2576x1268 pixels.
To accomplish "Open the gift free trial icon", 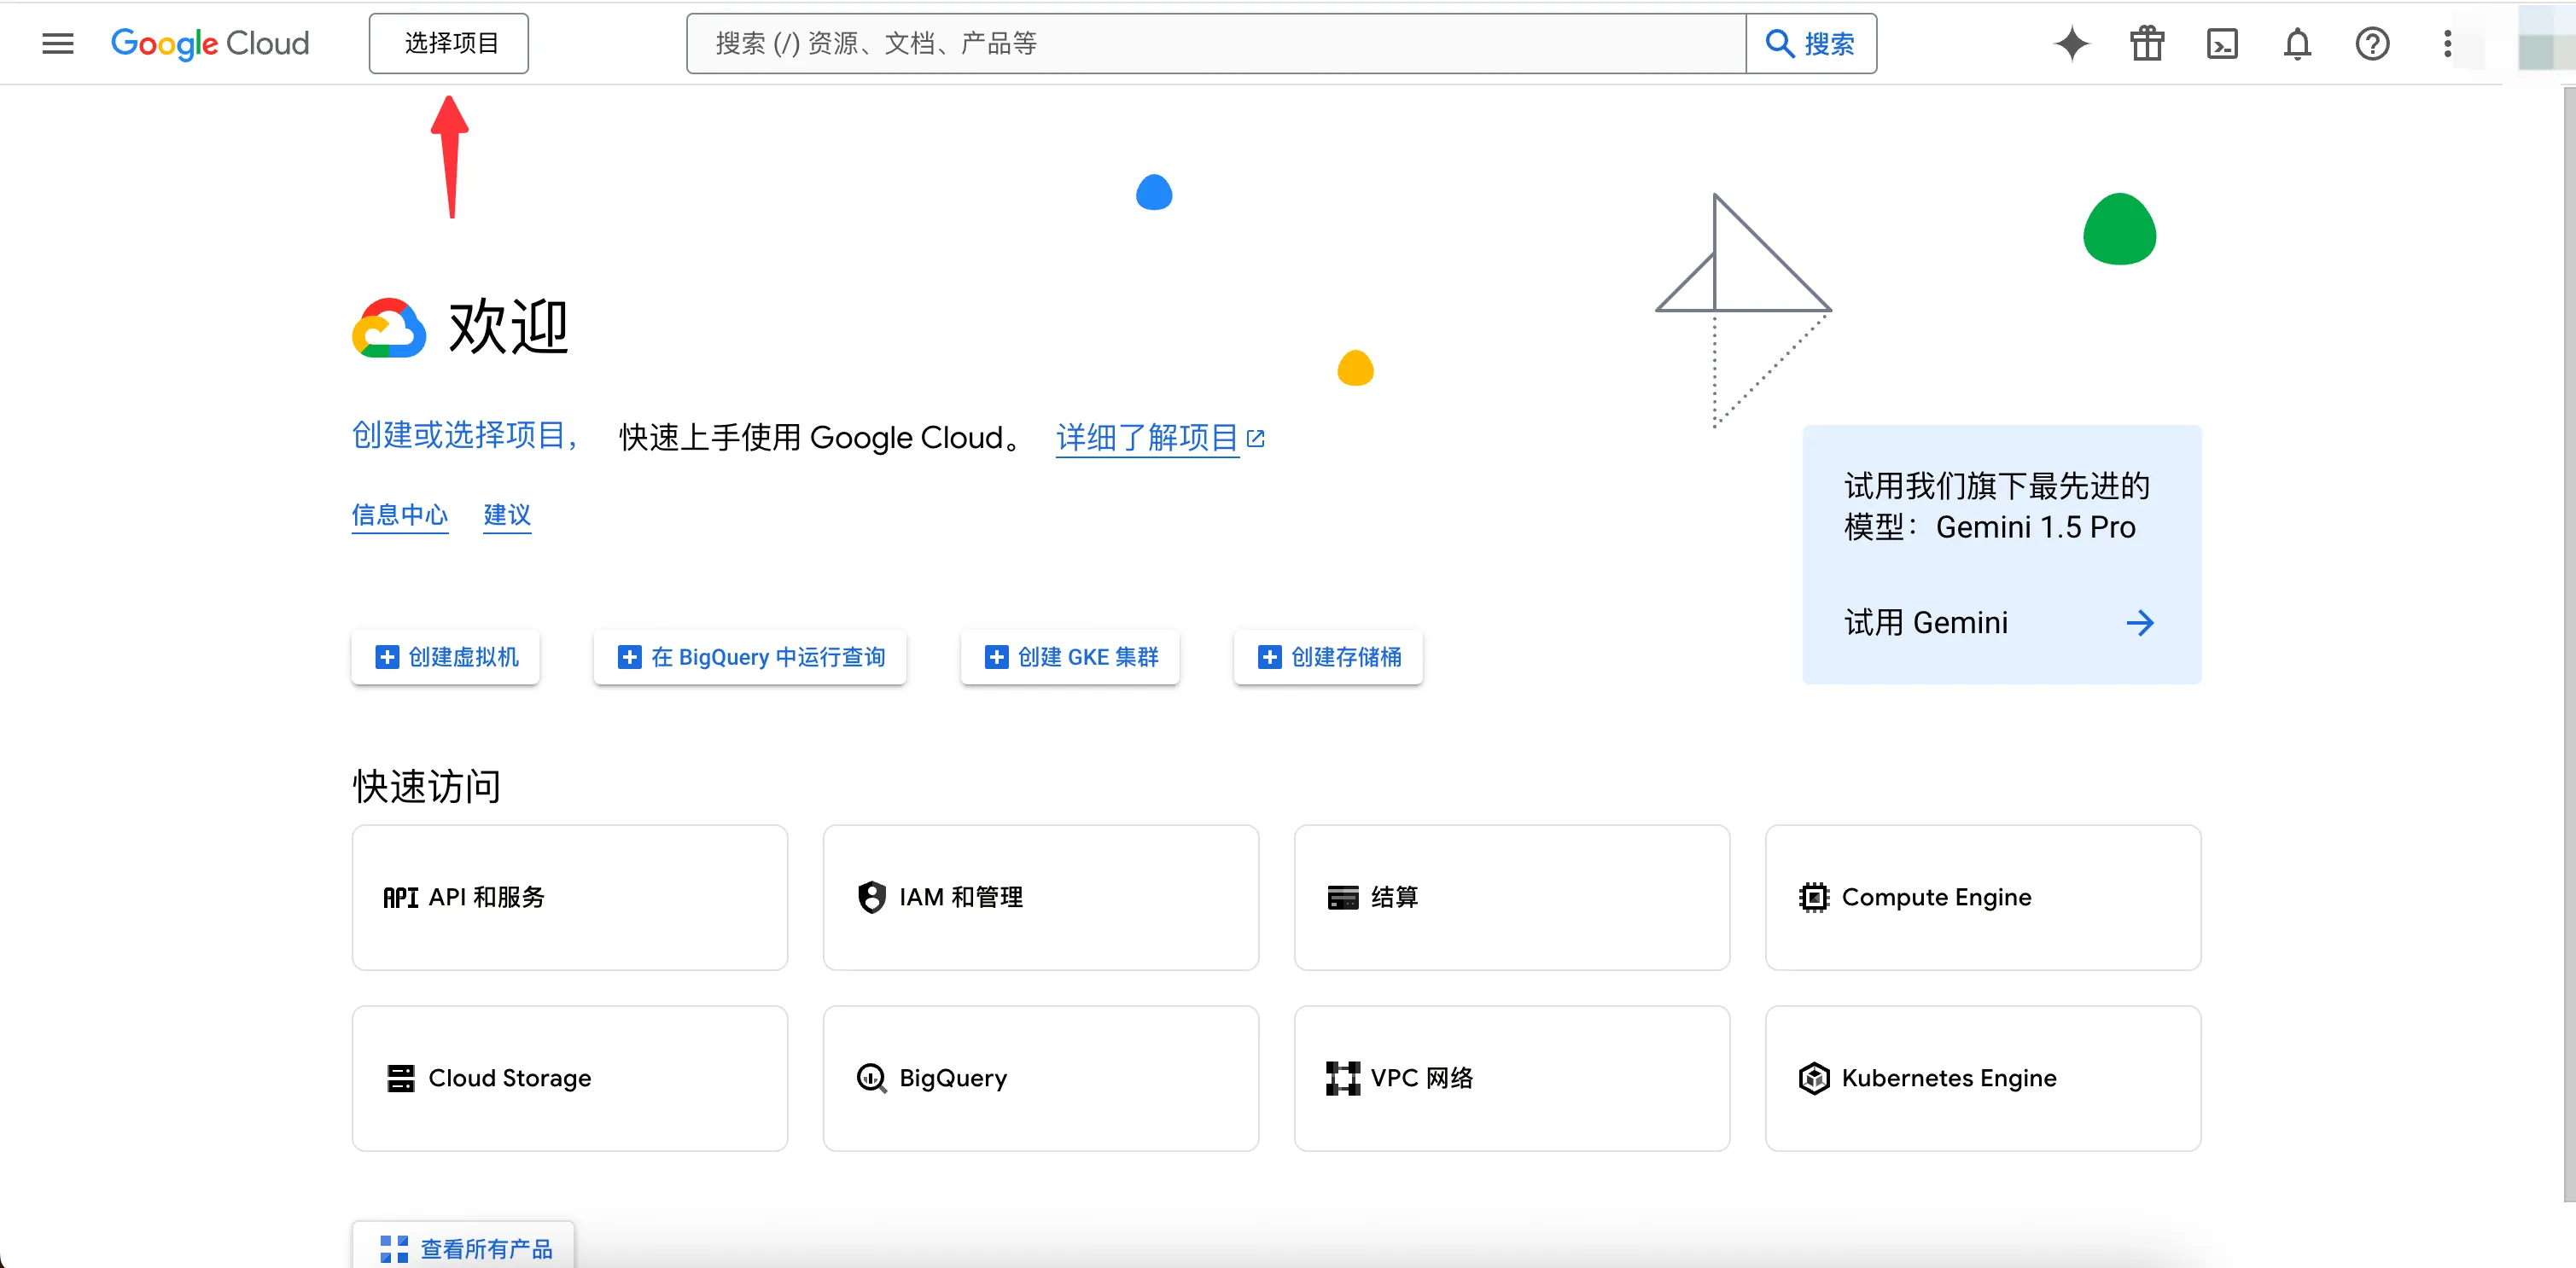I will pos(2147,43).
